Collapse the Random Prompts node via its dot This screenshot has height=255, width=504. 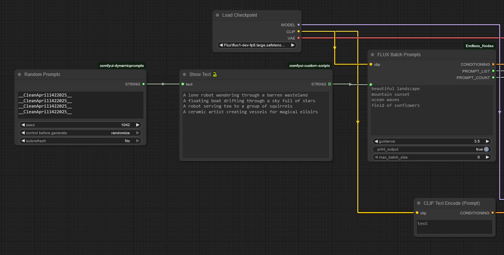(x=19, y=74)
